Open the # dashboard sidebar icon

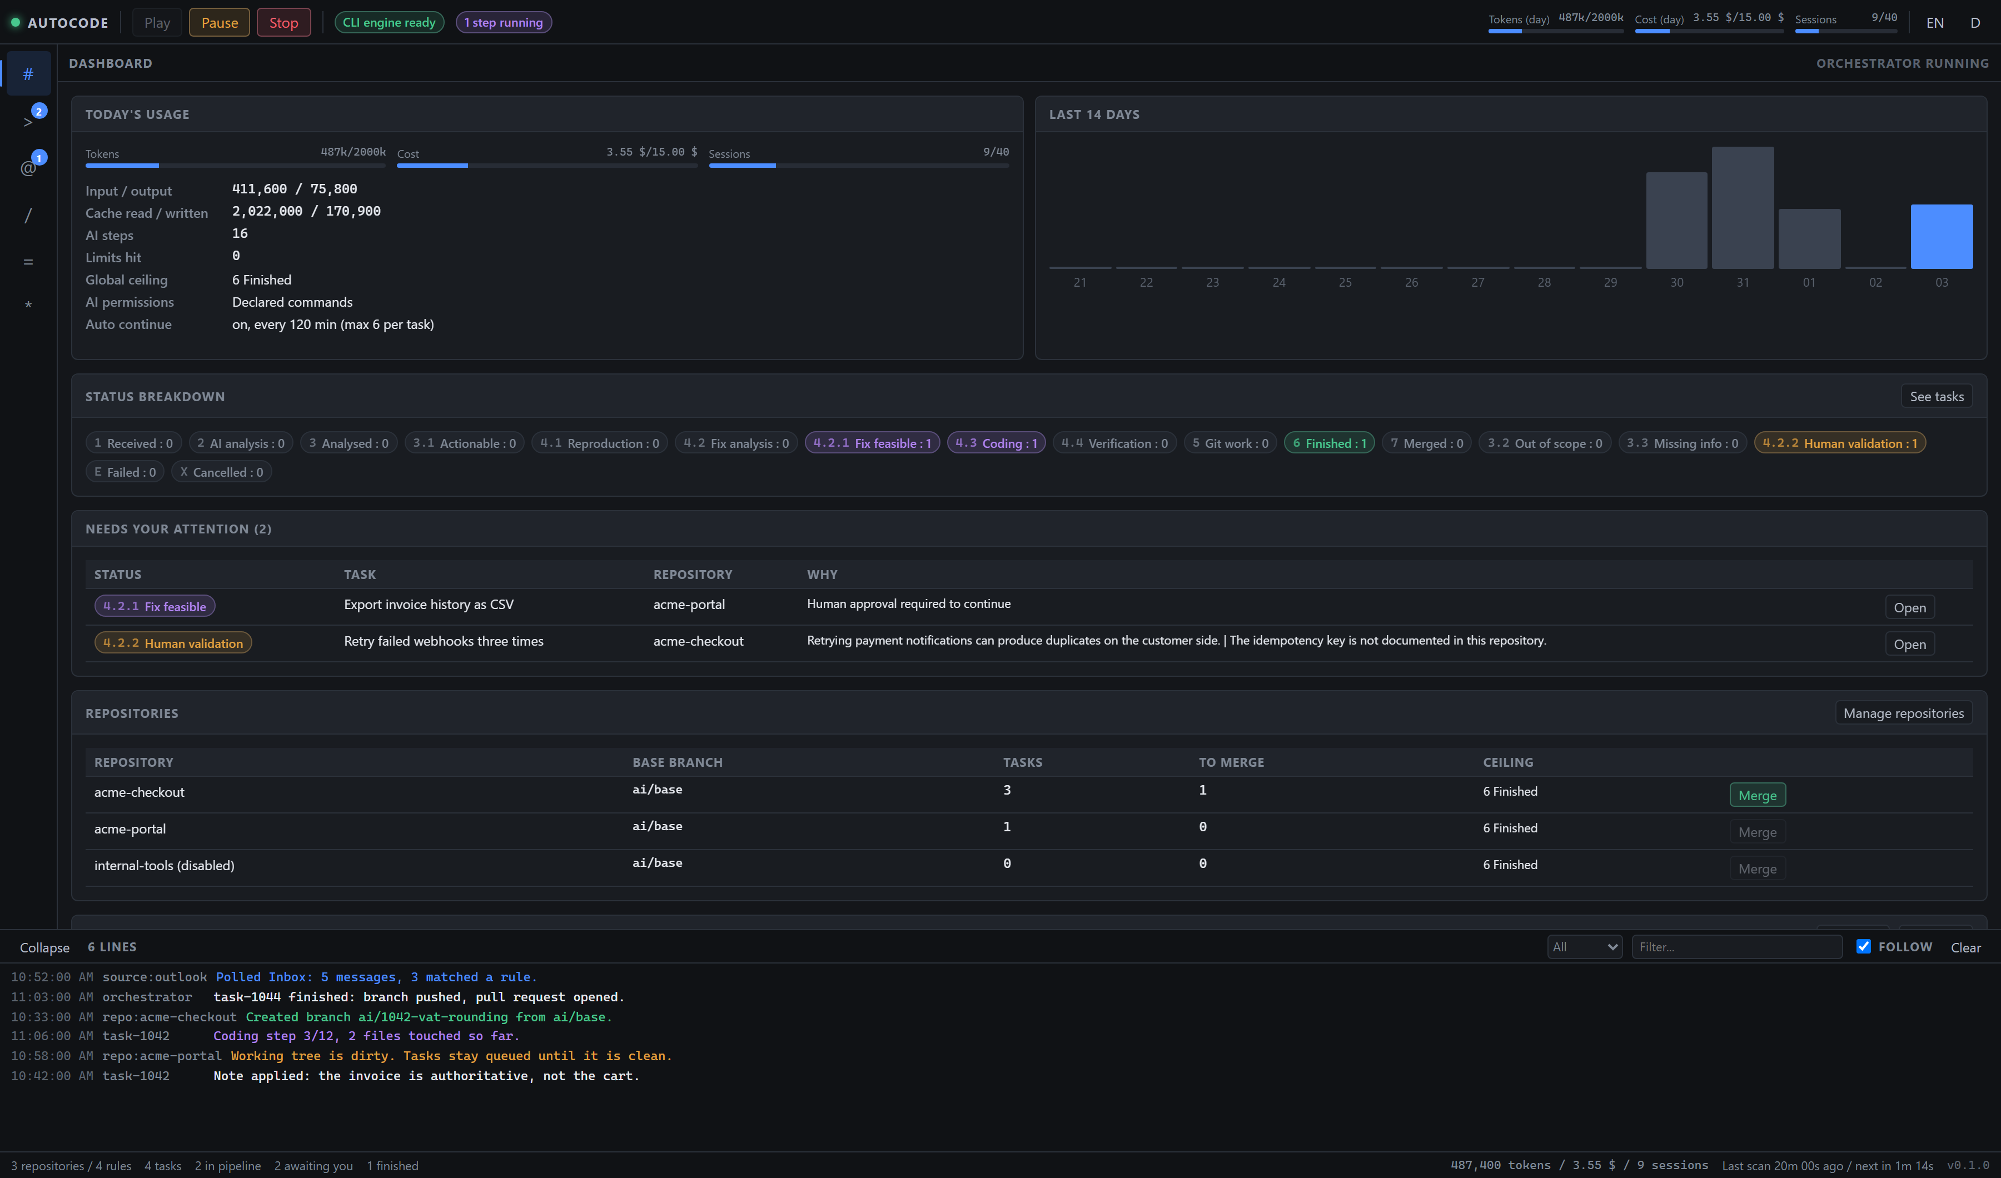(28, 74)
